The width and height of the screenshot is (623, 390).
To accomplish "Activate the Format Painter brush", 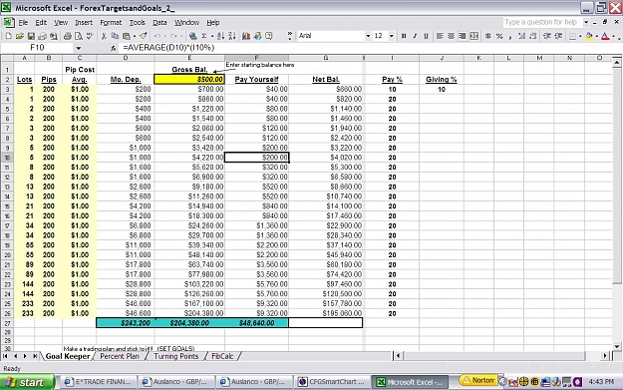I will [x=144, y=36].
